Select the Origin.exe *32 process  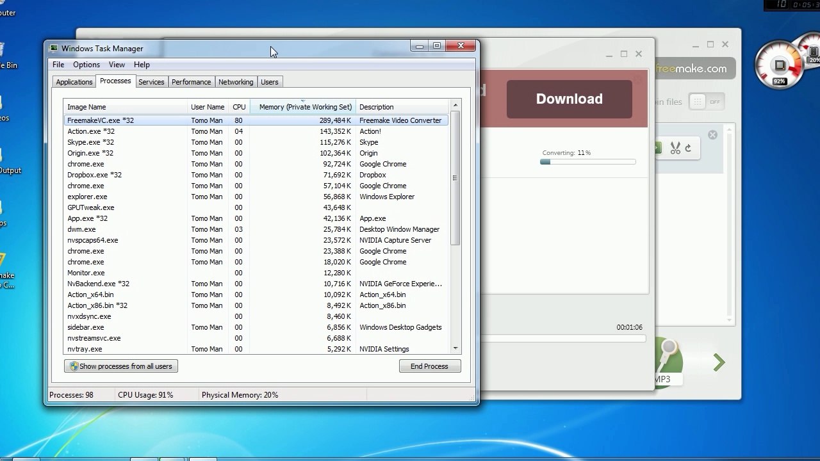(x=256, y=153)
